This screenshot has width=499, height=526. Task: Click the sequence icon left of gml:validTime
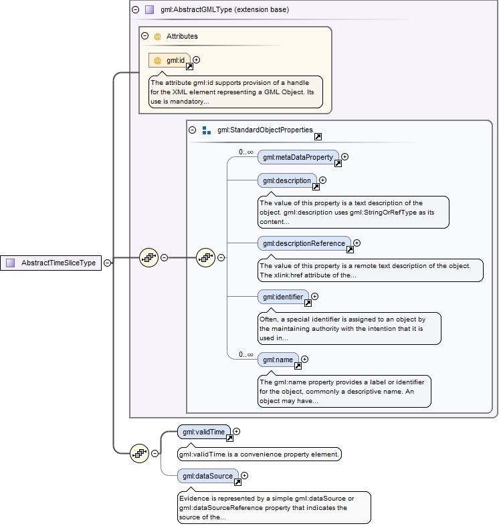[139, 453]
